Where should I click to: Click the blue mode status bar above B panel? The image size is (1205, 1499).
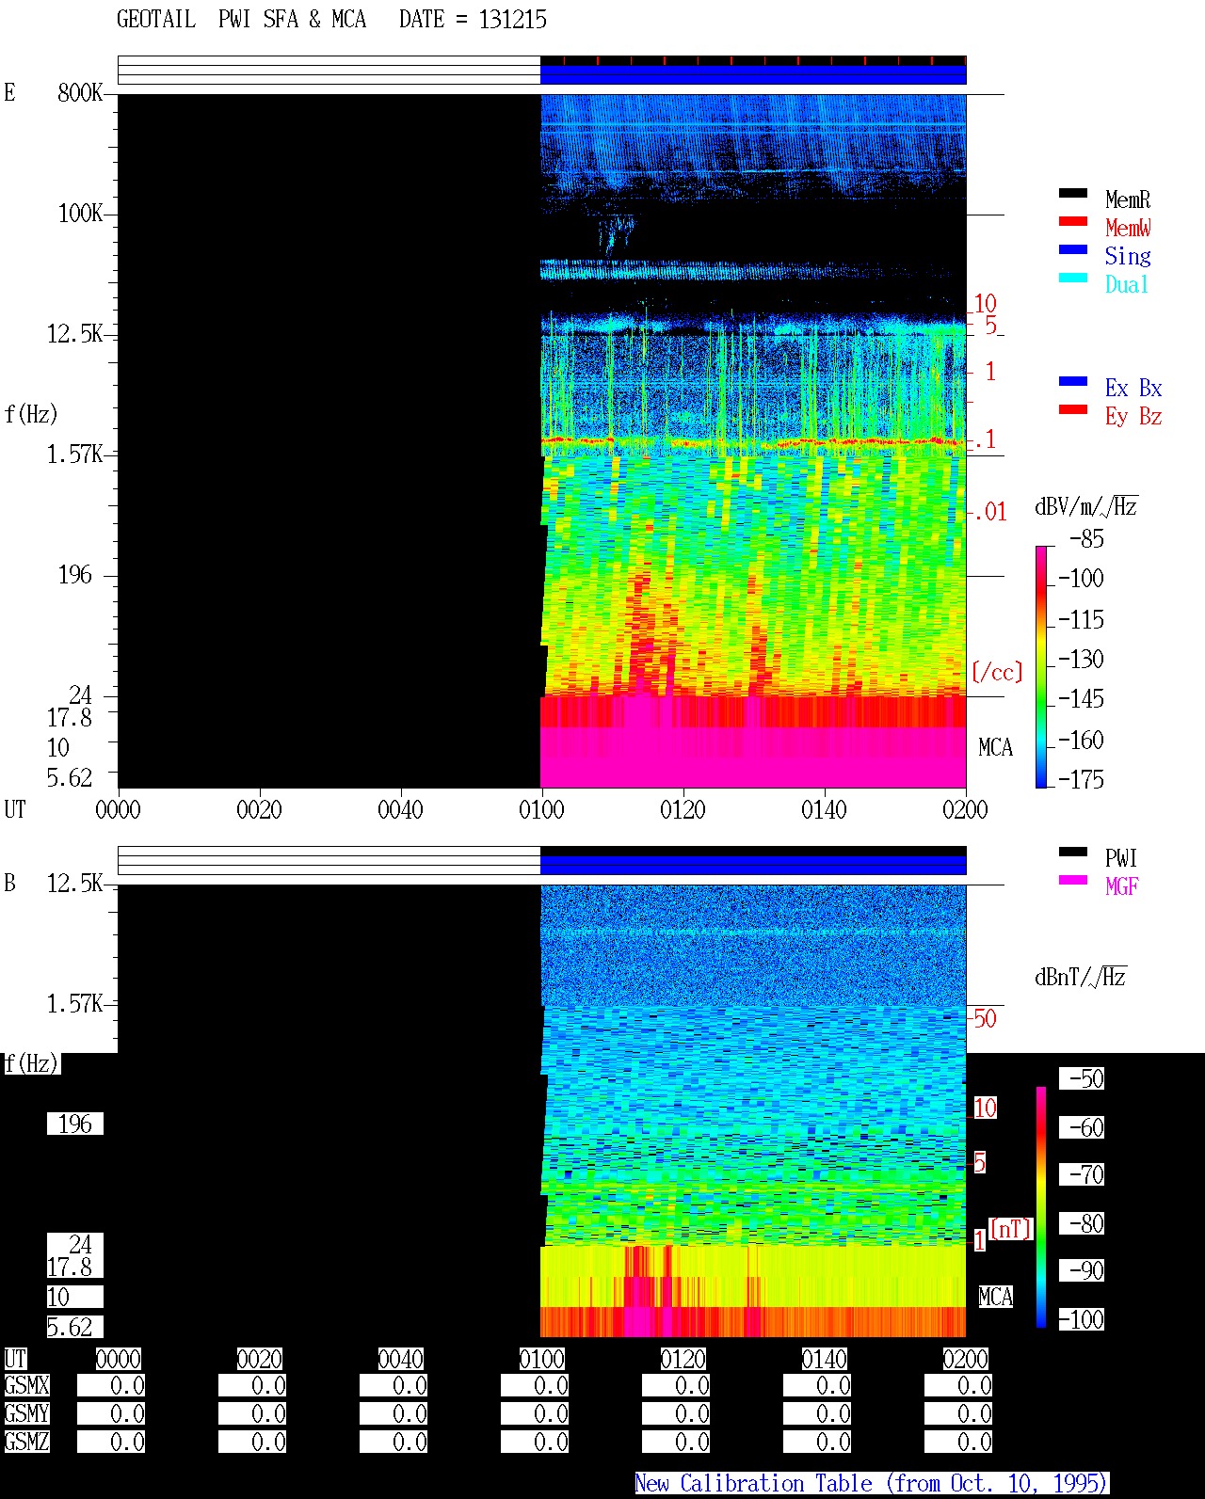[753, 865]
